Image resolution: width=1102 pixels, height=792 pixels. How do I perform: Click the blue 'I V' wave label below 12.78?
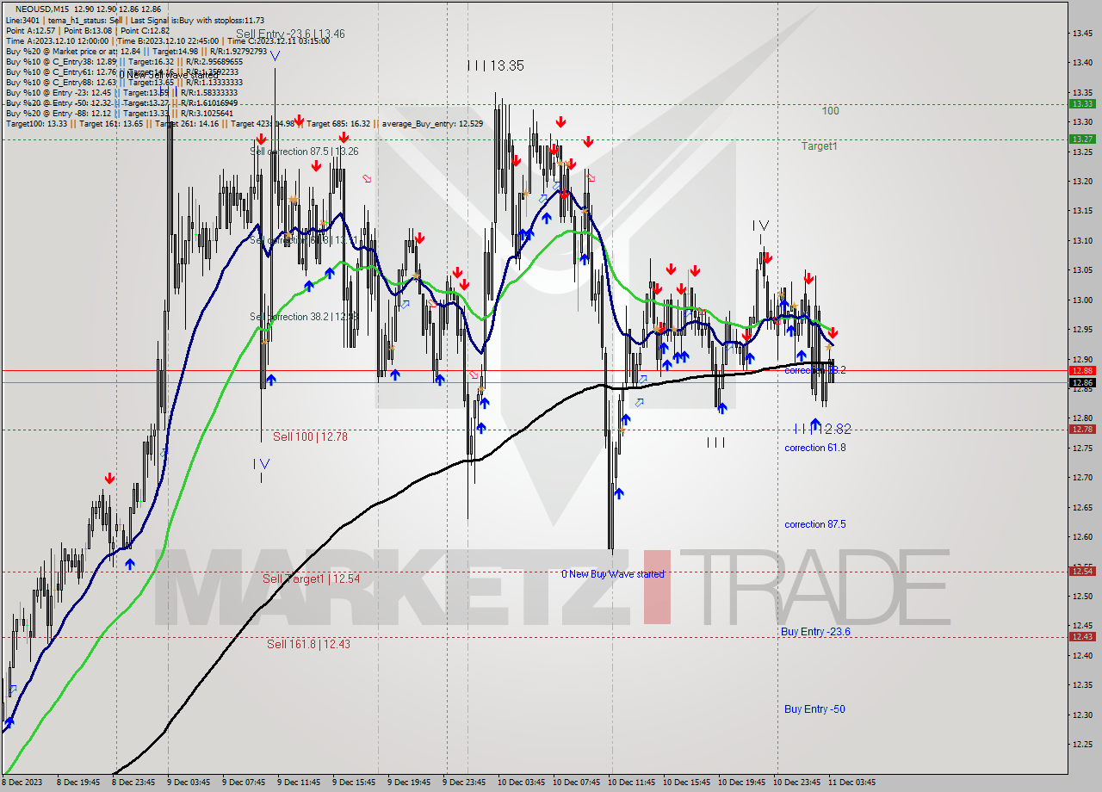pos(262,464)
